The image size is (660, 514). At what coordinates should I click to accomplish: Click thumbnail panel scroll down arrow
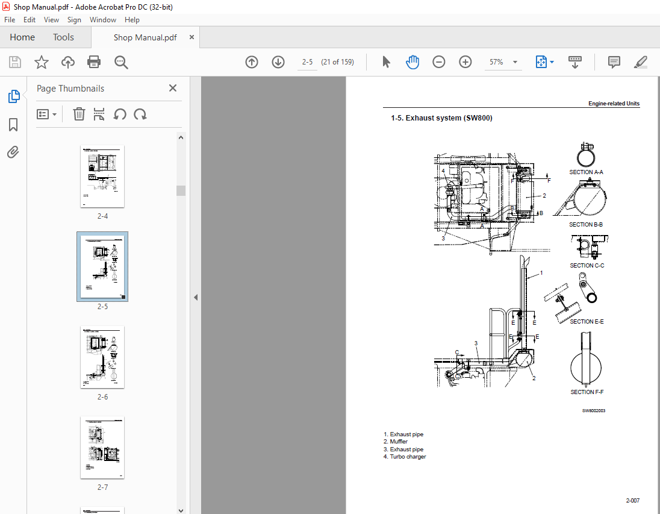pos(181,510)
